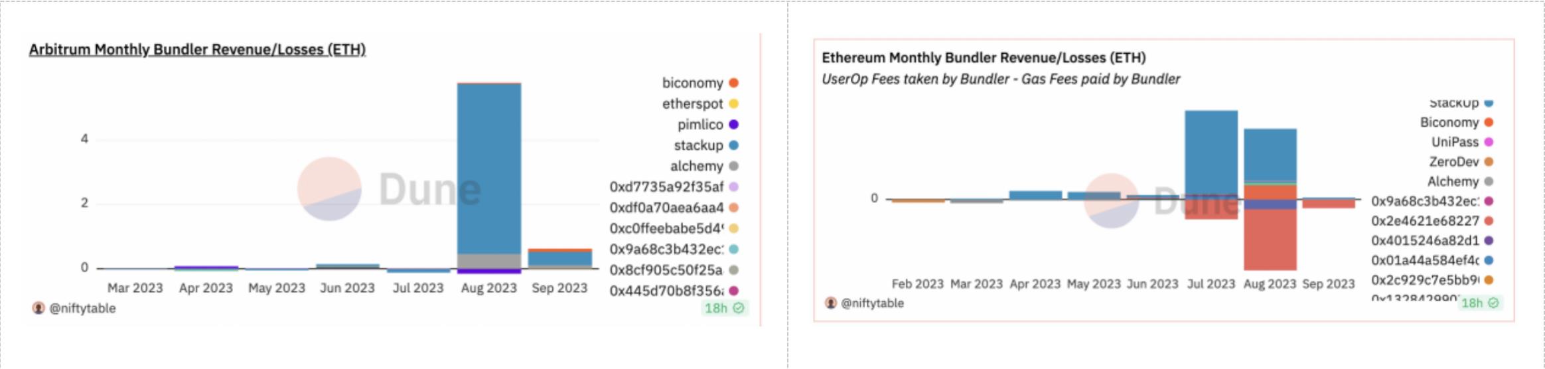The width and height of the screenshot is (1545, 369).
Task: Toggle 0xd7735a92f35af legend entry
Action: 674,186
